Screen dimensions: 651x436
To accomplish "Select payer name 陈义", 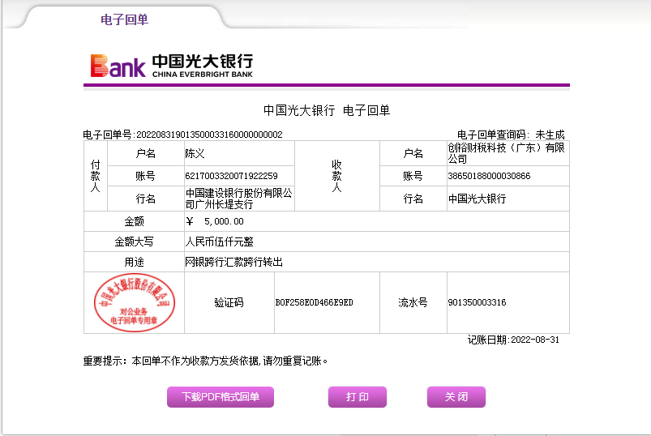I will coord(195,153).
